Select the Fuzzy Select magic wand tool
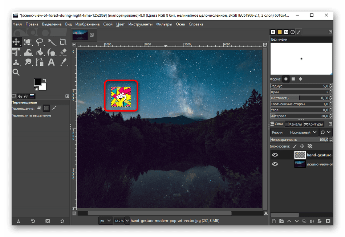This screenshot has height=237, width=345. [x=52, y=42]
